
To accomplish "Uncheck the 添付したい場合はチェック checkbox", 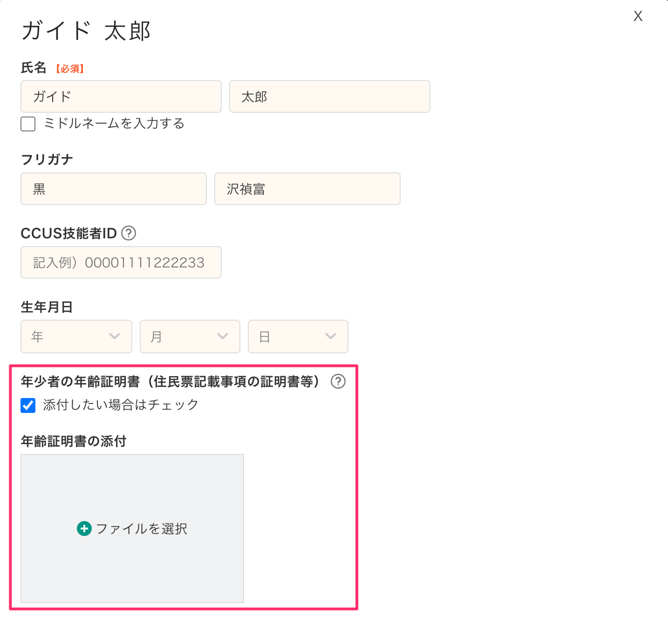I will 28,405.
